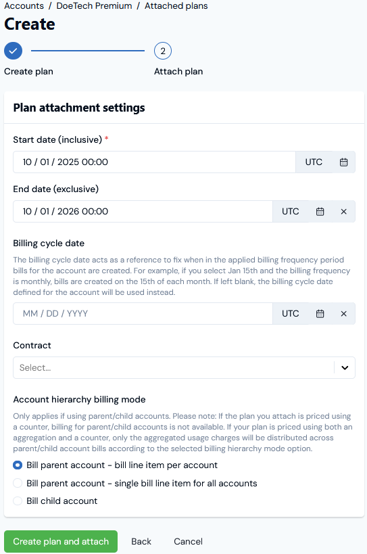Open the Billing cycle date calendar icon
This screenshot has width=367, height=554.
(x=320, y=314)
